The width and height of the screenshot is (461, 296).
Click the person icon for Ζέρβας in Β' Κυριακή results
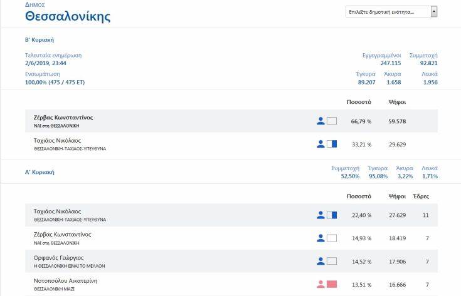[x=321, y=121]
